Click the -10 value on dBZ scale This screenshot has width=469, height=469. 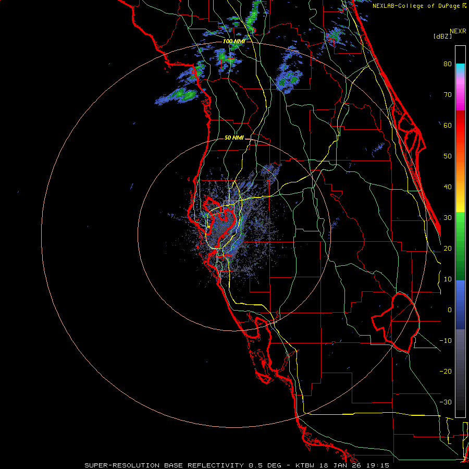(x=446, y=341)
